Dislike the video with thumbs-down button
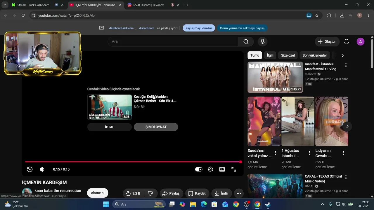 (x=150, y=193)
